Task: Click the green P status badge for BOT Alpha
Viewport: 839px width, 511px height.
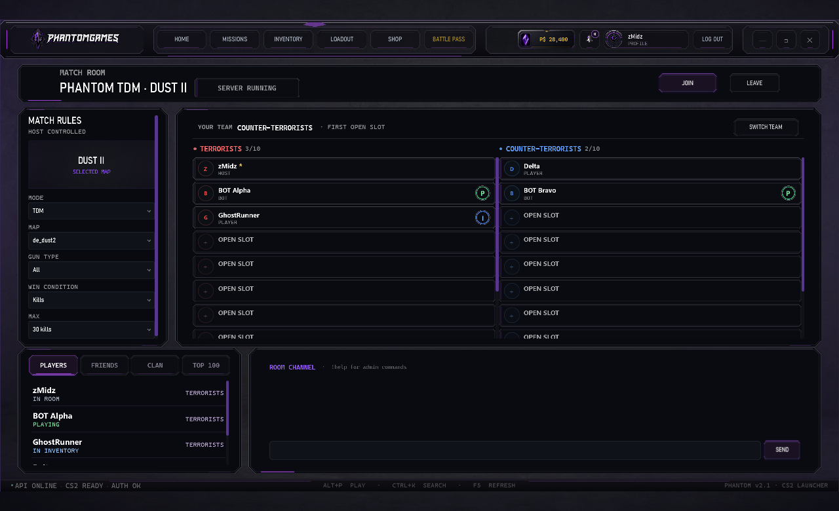Action: (482, 193)
